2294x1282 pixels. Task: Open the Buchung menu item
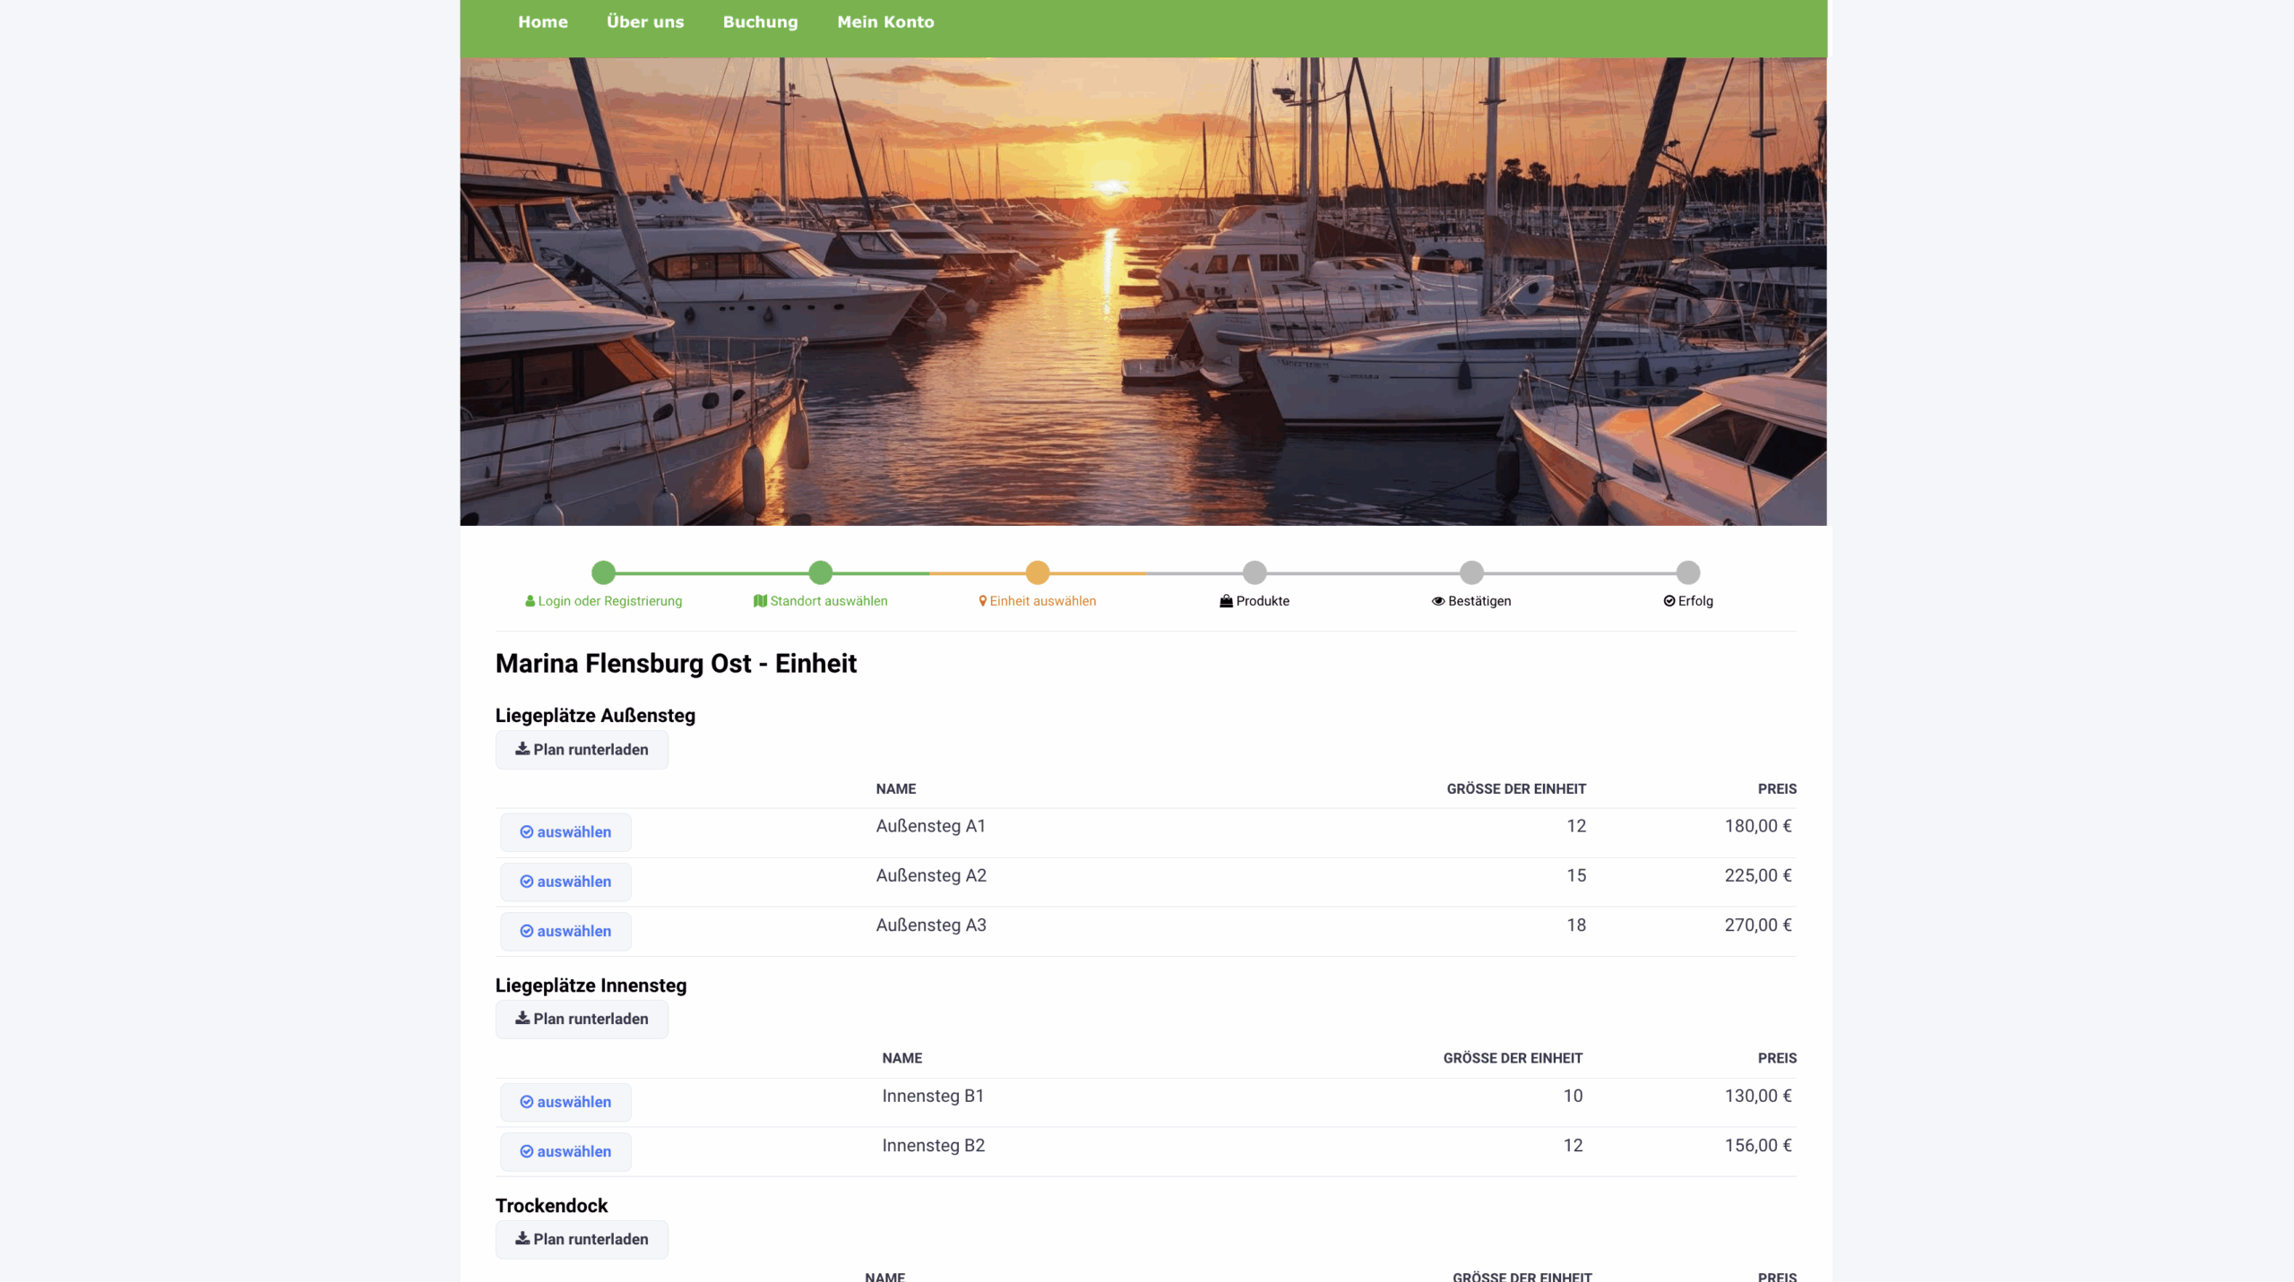(760, 22)
